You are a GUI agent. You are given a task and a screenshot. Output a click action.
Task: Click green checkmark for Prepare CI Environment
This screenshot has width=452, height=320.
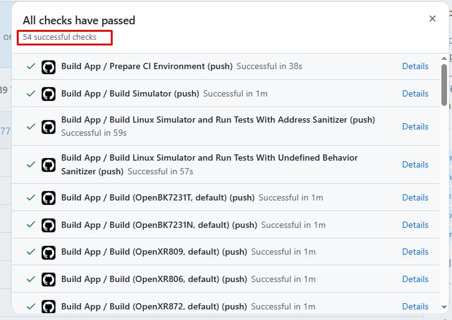pos(31,67)
